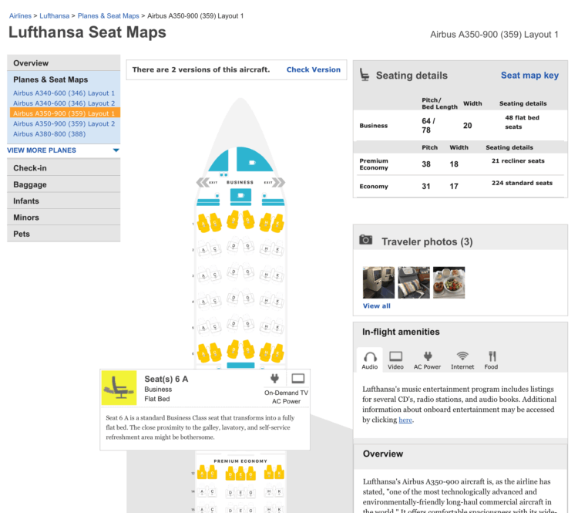Select business seat 4D on map

tap(233, 298)
